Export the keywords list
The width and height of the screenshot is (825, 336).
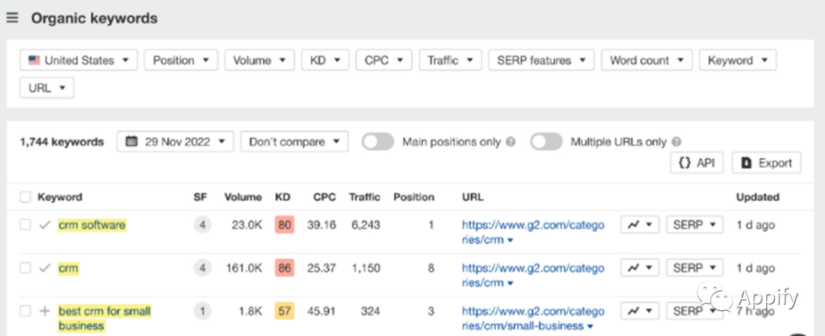[x=767, y=163]
